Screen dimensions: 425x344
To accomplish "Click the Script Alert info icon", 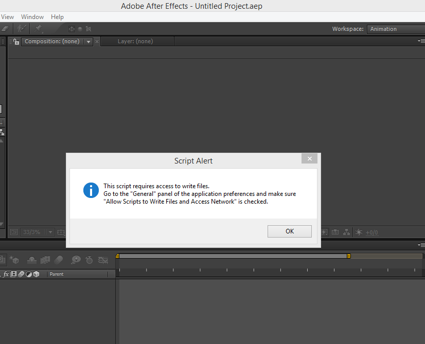I will [x=91, y=190].
